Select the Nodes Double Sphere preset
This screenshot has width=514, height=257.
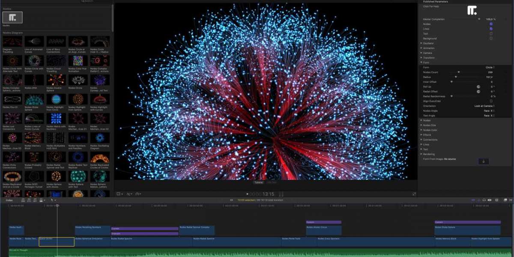coord(56,80)
